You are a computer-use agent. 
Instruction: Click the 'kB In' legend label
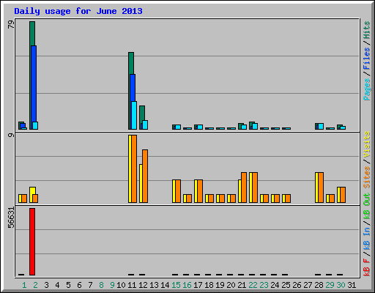[367, 239]
